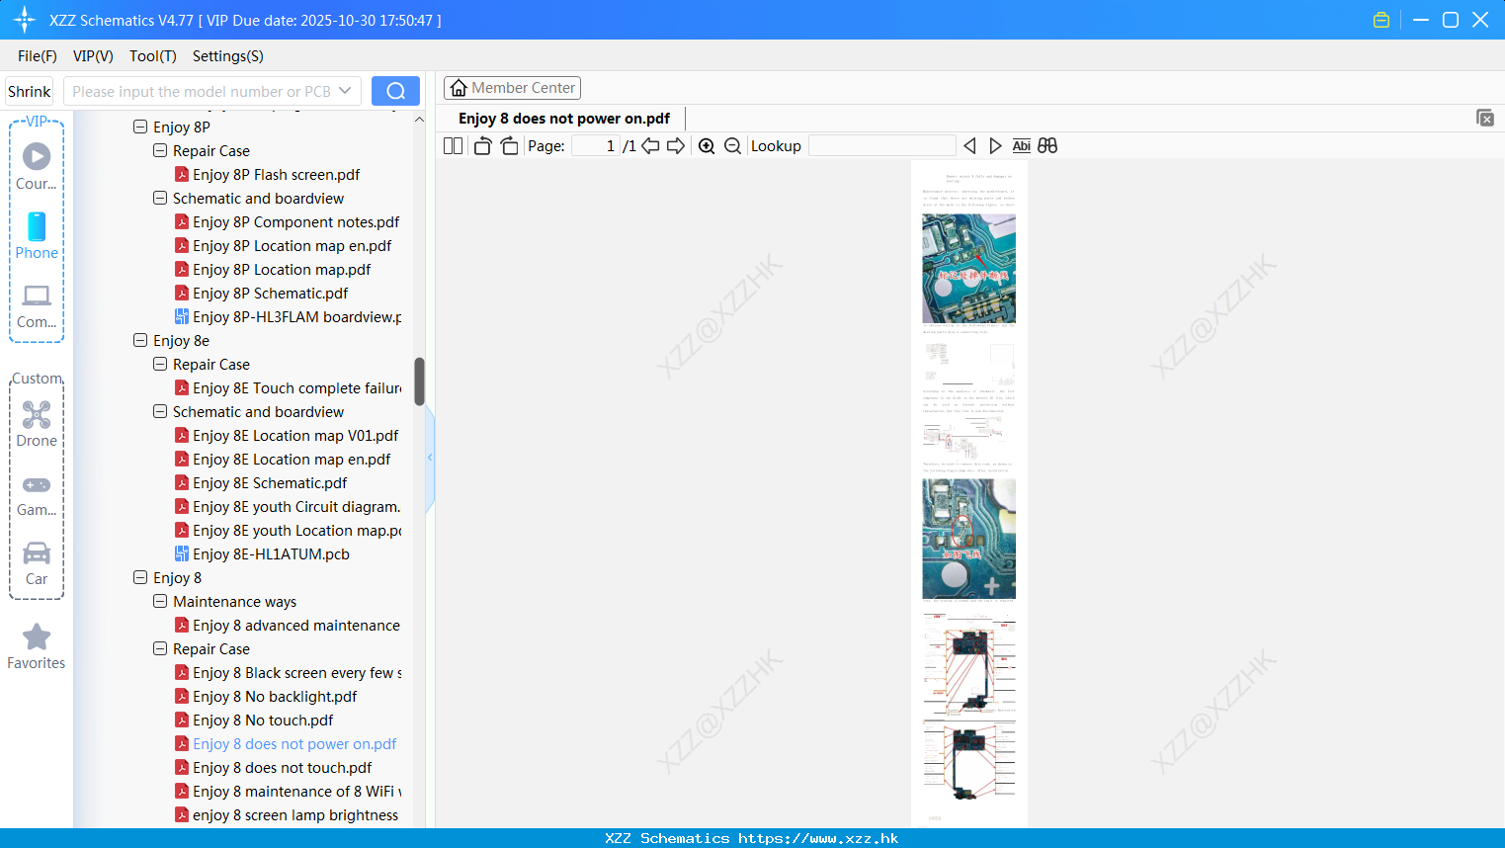Screen dimensions: 1505x848
Task: Go to previous page arrow
Action: coord(650,146)
